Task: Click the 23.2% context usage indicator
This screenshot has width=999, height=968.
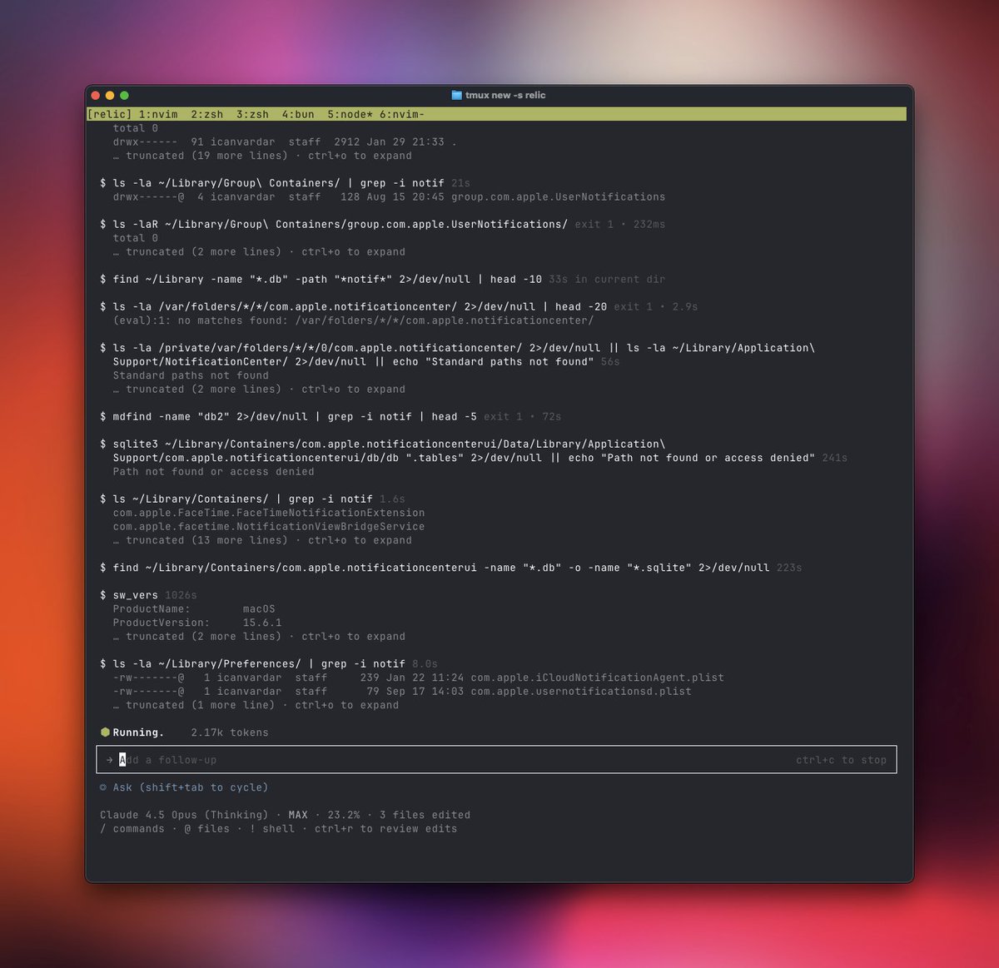Action: [344, 815]
